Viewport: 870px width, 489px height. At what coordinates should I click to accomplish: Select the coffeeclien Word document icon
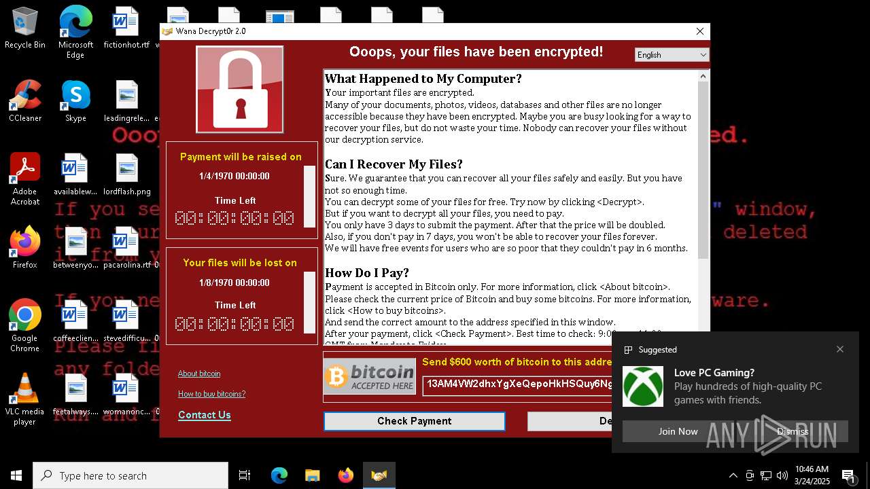coord(75,321)
